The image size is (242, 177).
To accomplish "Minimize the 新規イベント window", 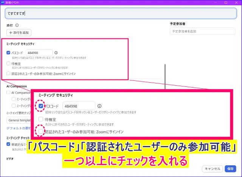I will pos(216,3).
